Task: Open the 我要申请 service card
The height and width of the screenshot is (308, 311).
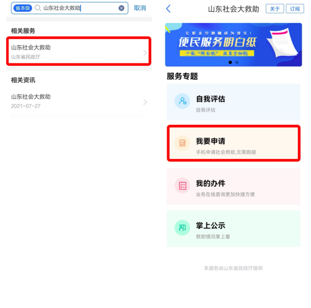Action: (x=234, y=143)
